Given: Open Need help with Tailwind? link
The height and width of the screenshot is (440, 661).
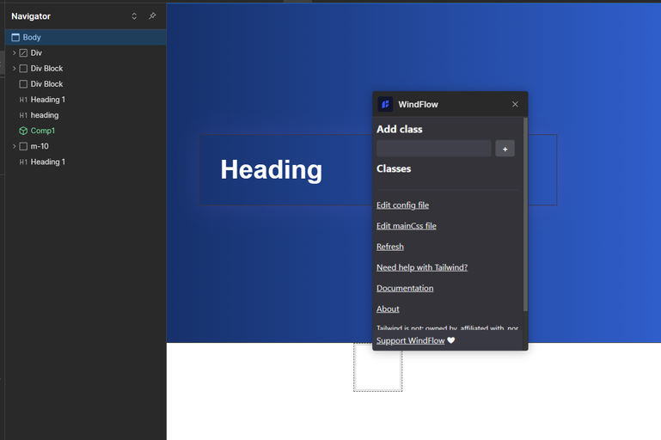Looking at the screenshot, I should click(x=422, y=267).
